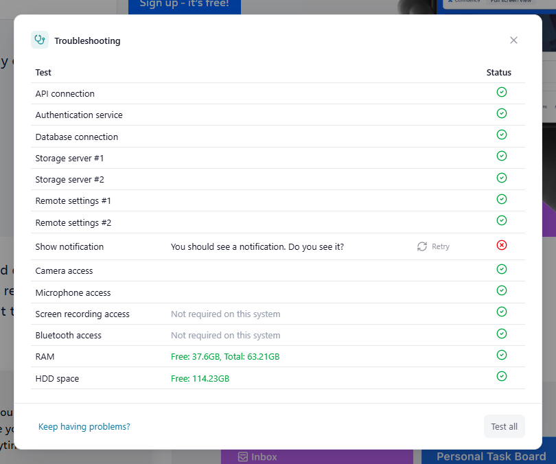
Task: Click the stethoscope Troubleshooting icon
Action: [40, 40]
